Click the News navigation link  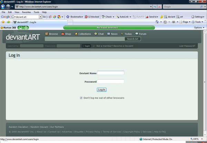112,34
